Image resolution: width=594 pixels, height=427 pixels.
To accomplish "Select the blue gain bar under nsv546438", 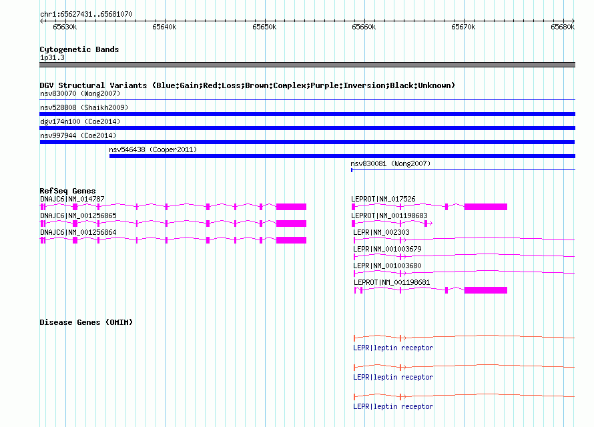I will point(342,156).
